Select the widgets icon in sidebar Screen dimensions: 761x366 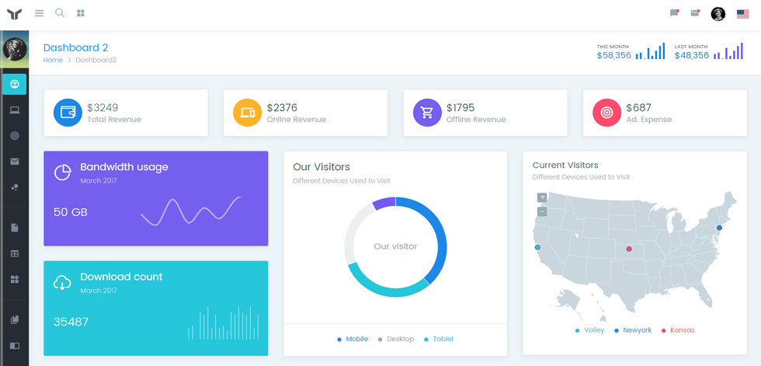pos(15,279)
